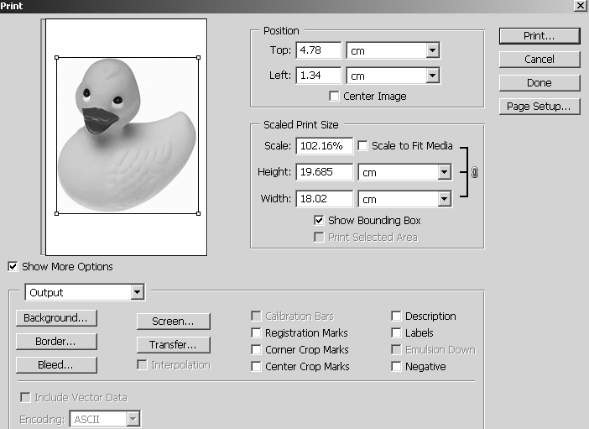
Task: Click the Emulsion Down checkbox
Action: (x=396, y=350)
